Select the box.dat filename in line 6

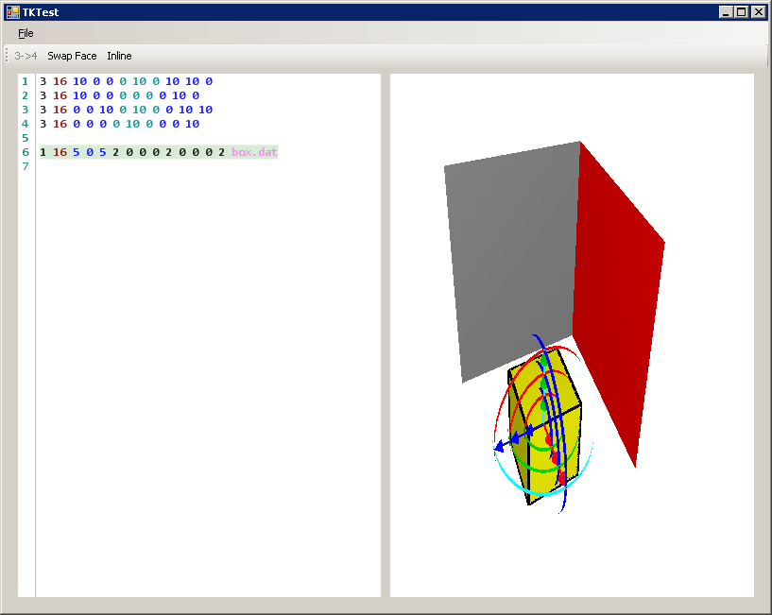(x=254, y=152)
